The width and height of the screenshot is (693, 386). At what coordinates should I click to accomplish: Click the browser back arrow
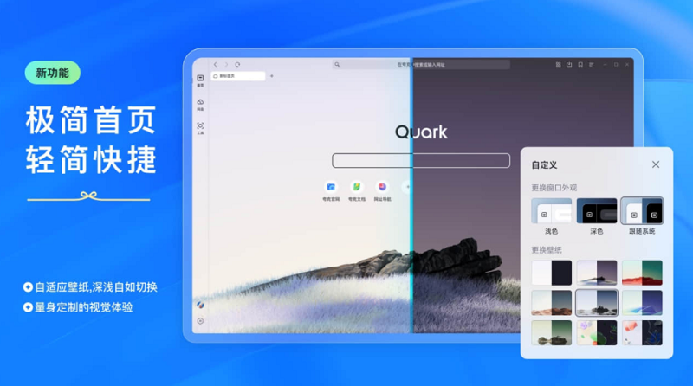tap(216, 65)
